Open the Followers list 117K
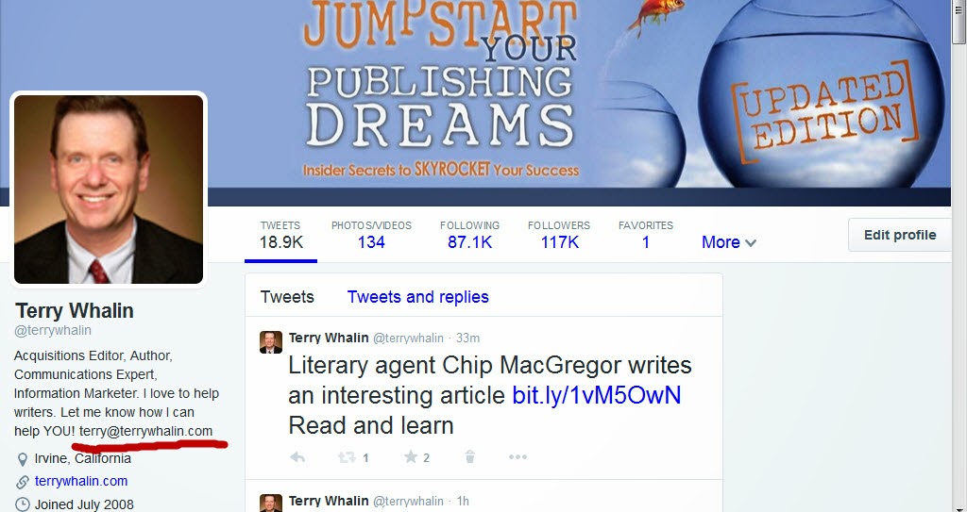 pos(559,235)
